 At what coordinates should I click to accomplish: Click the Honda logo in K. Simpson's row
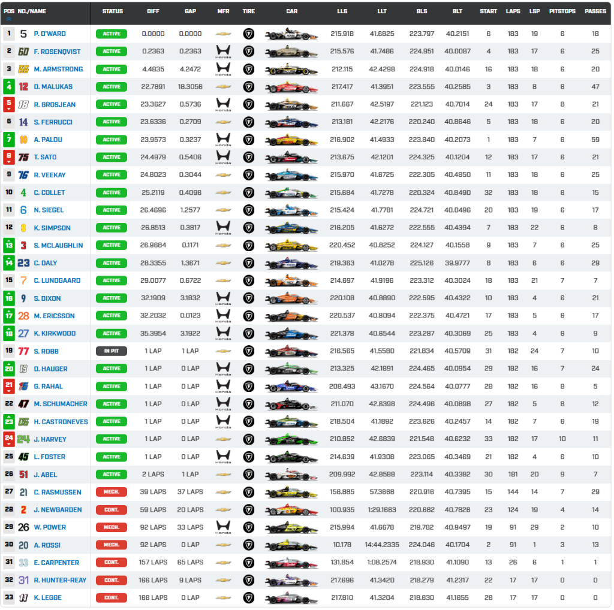tap(223, 228)
